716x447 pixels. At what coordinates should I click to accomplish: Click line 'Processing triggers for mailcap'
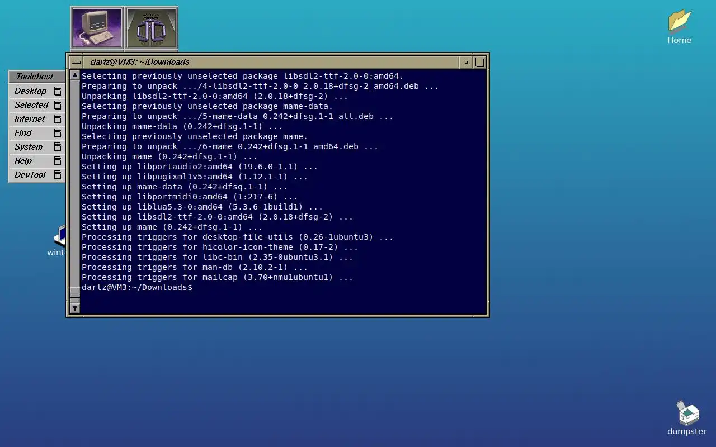click(217, 277)
